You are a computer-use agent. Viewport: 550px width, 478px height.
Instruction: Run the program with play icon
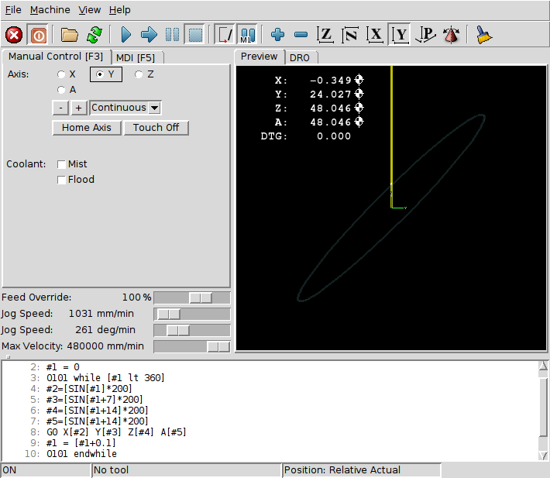(x=125, y=35)
